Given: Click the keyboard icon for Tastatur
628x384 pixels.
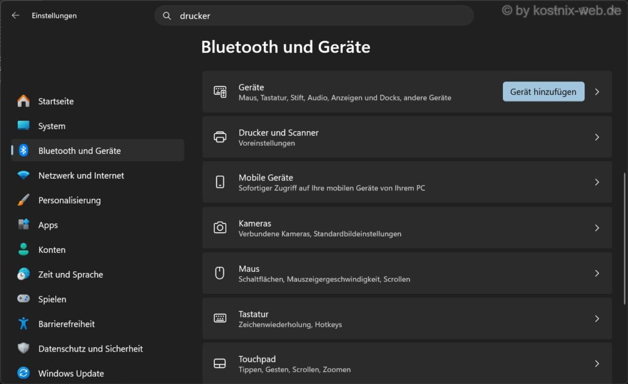Looking at the screenshot, I should point(220,318).
